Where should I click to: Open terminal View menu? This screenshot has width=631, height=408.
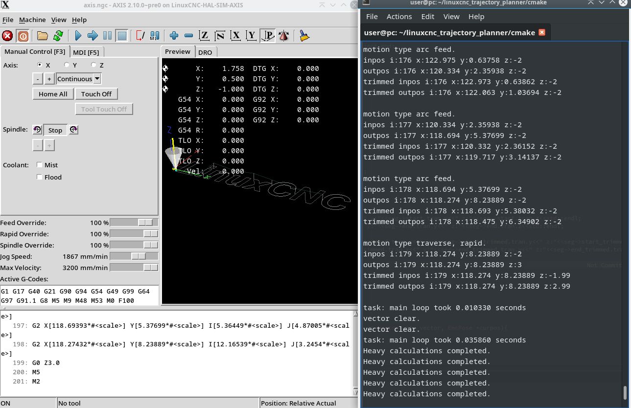[x=451, y=17]
